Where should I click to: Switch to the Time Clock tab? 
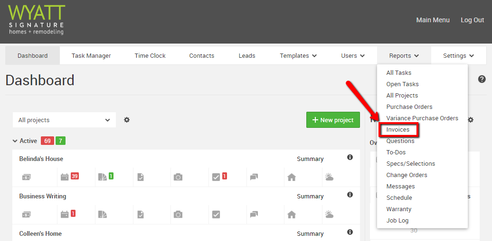[x=150, y=56]
